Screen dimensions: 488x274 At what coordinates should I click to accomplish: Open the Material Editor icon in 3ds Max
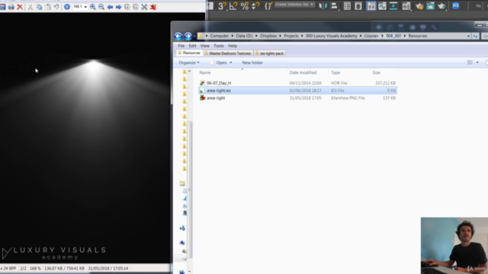[406, 5]
